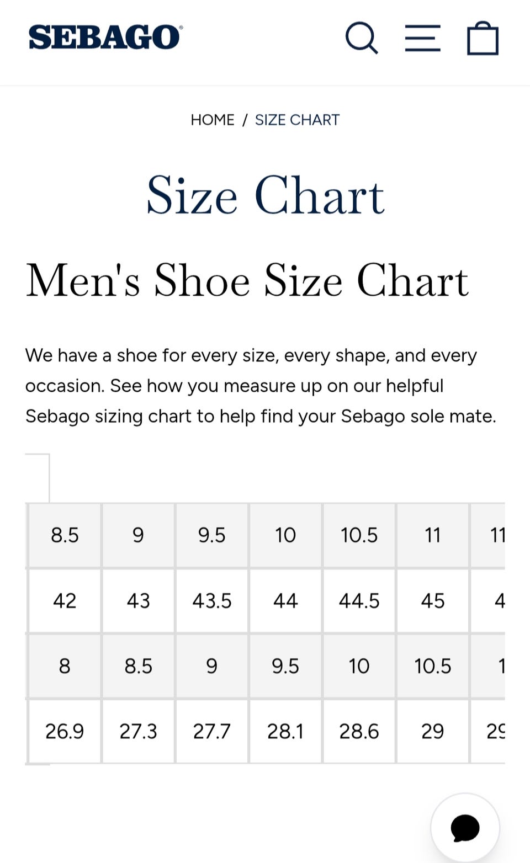530x863 pixels.
Task: Click the Sebago sizing chart intro paragraph
Action: tap(261, 386)
